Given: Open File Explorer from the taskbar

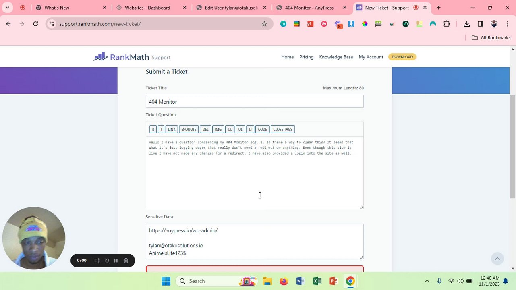Looking at the screenshot, I should point(267,281).
